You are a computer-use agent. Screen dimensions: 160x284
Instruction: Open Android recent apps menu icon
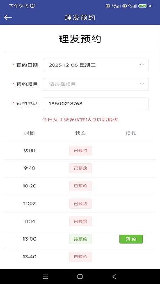click(46, 277)
